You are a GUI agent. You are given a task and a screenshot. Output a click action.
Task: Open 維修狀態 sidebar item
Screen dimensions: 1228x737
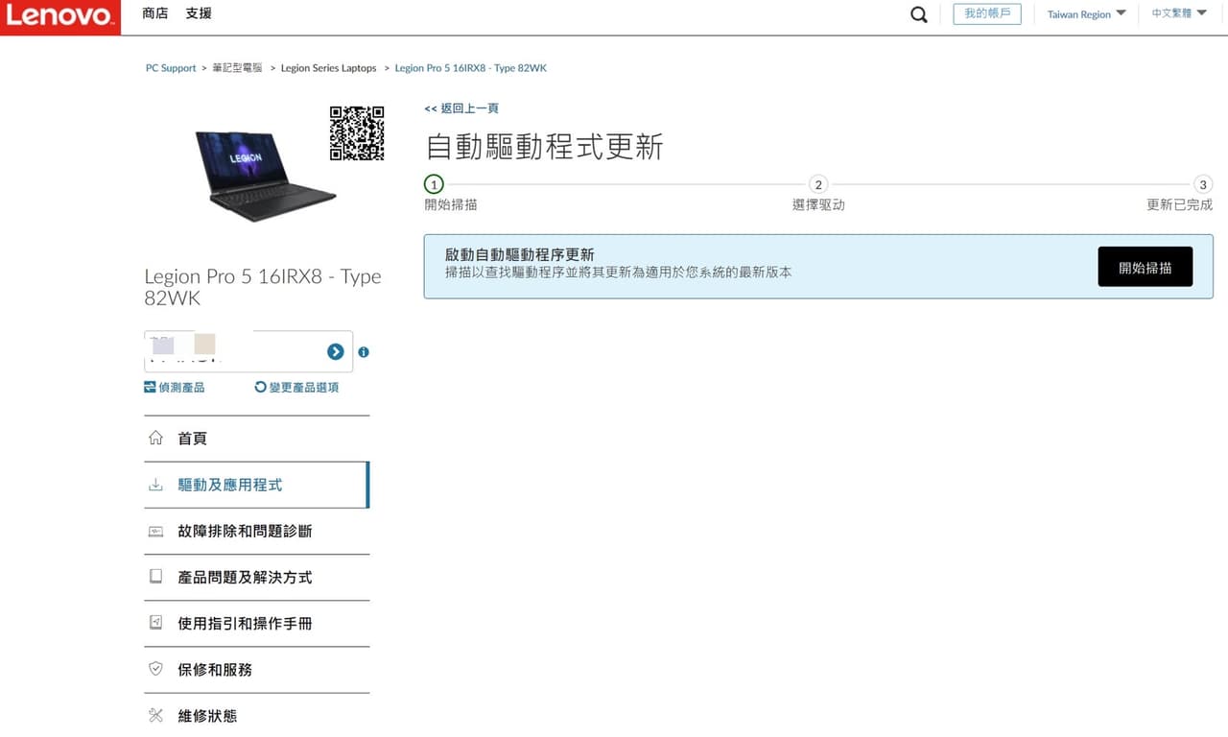pyautogui.click(x=256, y=715)
